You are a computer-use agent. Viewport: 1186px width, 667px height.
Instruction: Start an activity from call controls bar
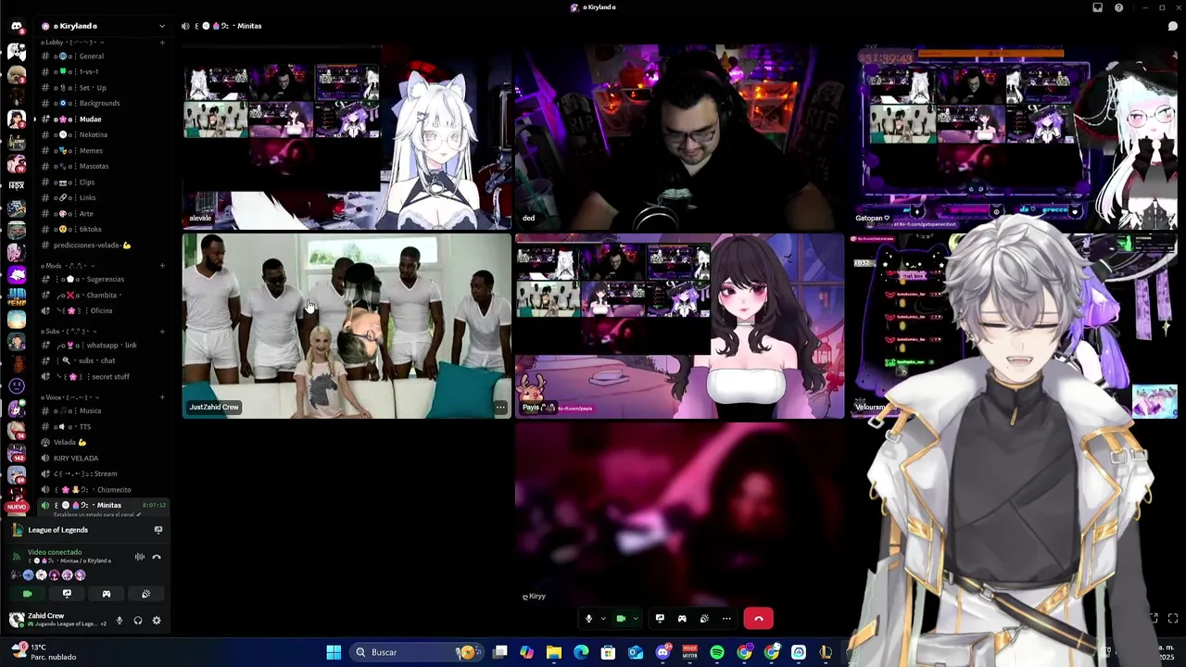pyautogui.click(x=682, y=618)
